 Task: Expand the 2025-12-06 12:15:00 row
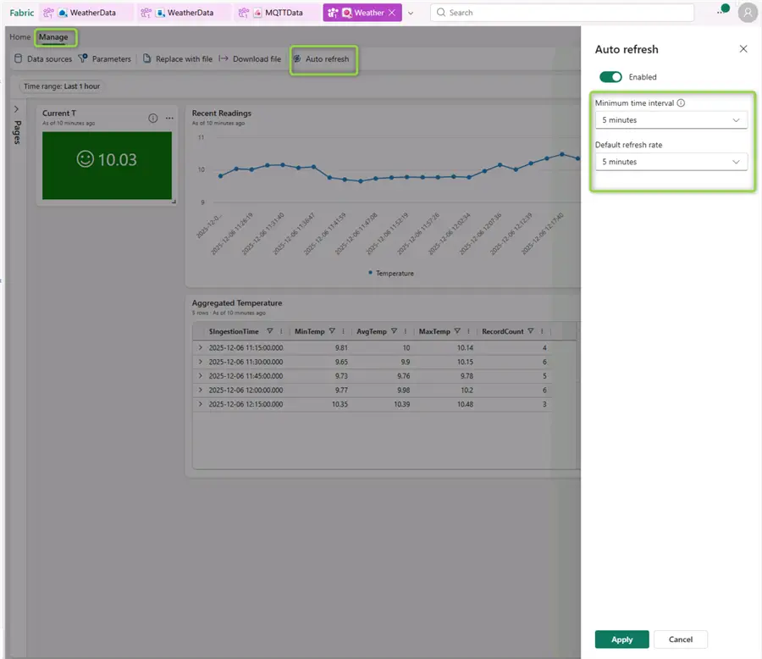200,404
